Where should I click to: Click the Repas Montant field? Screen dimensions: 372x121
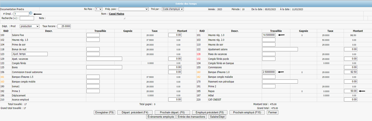pos(350,91)
